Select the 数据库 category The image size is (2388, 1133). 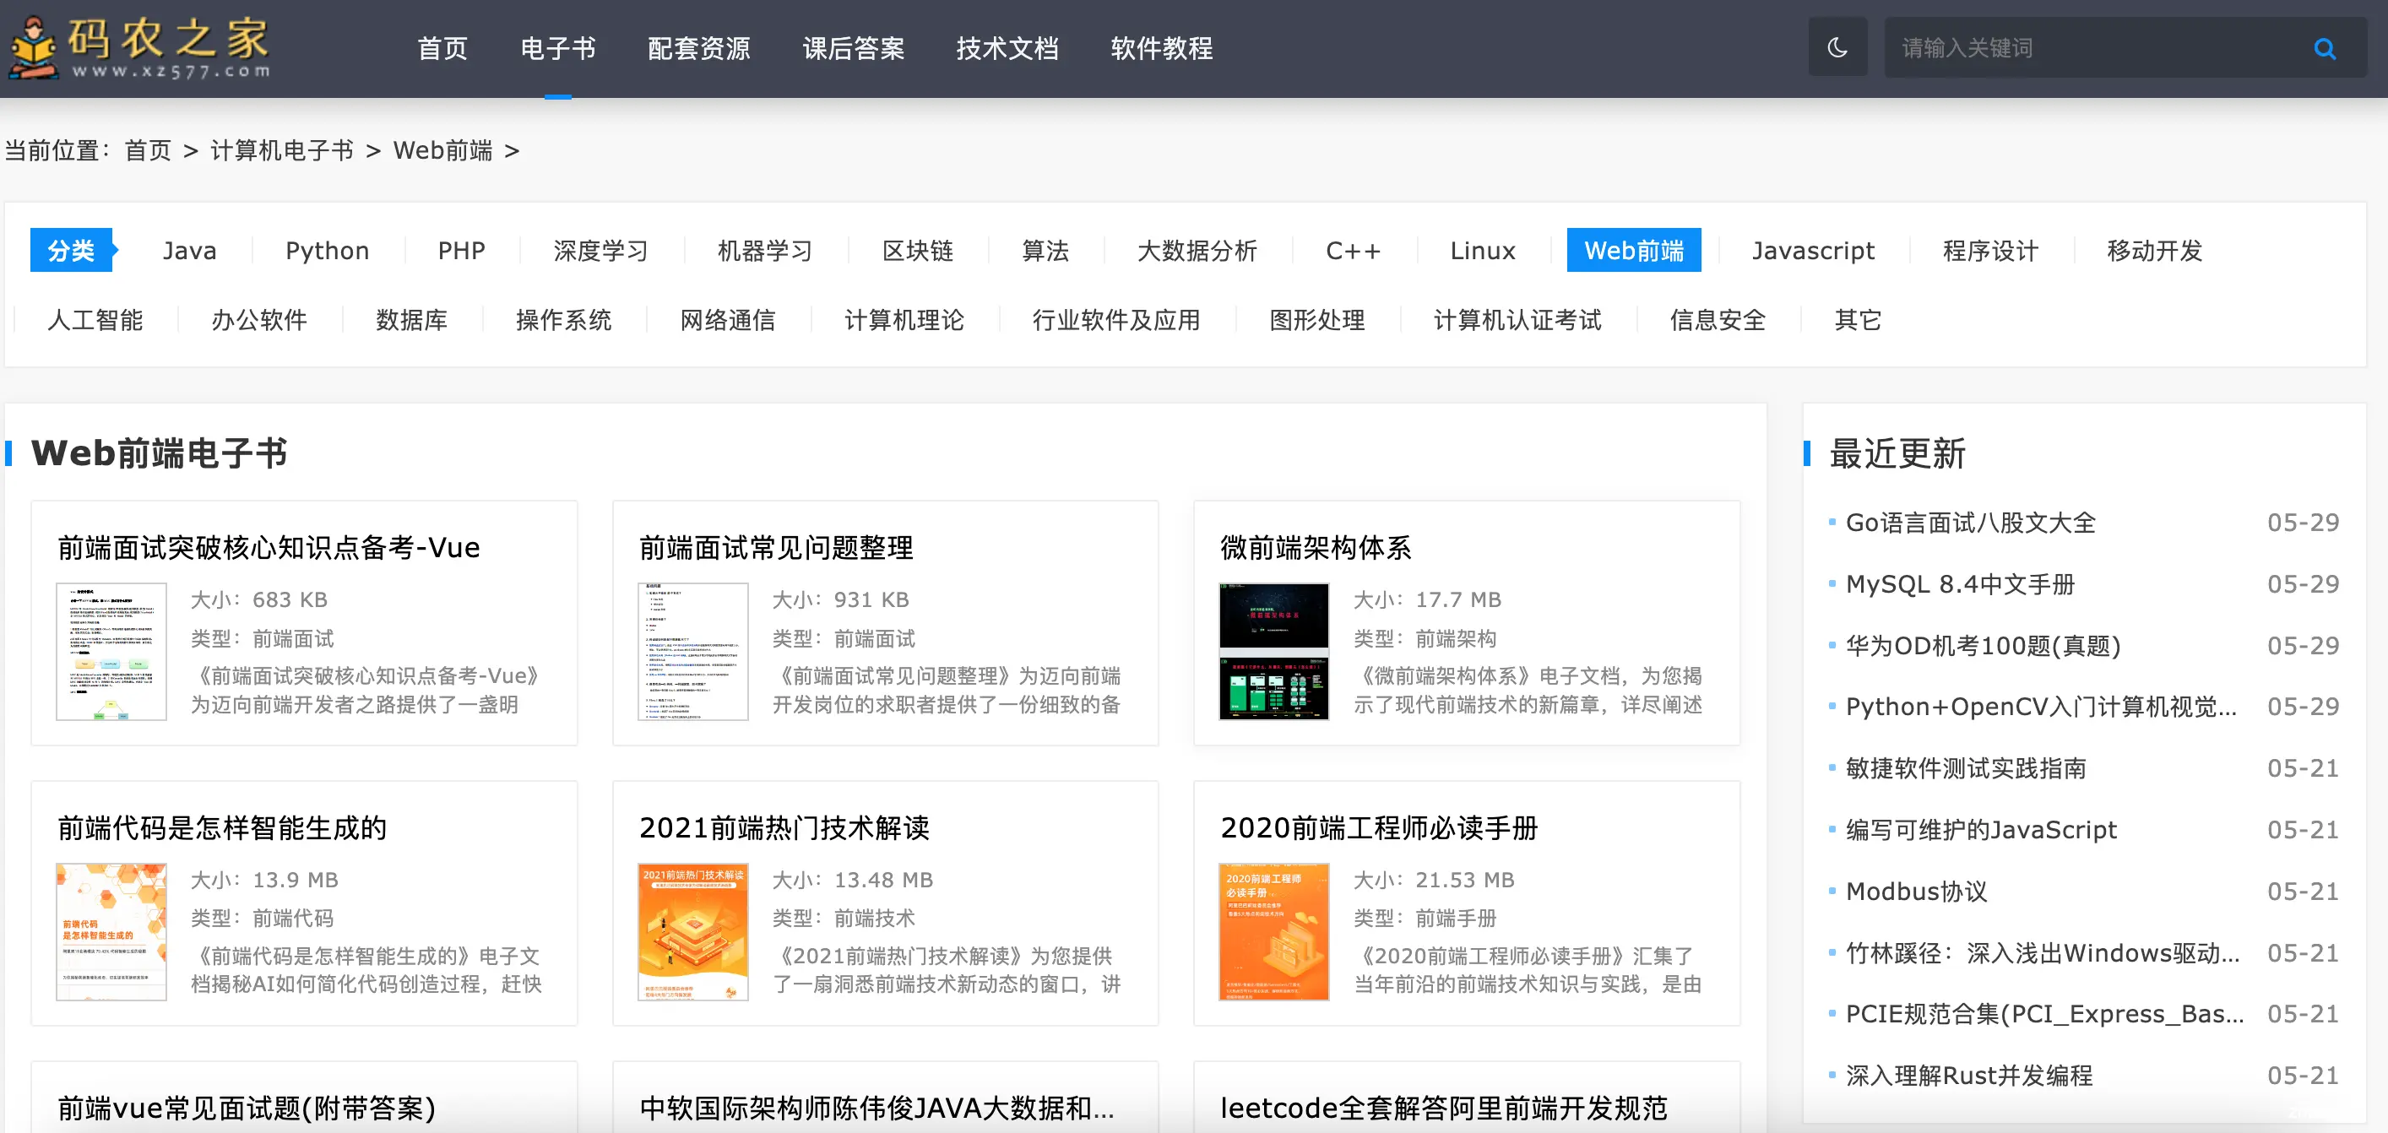click(410, 320)
